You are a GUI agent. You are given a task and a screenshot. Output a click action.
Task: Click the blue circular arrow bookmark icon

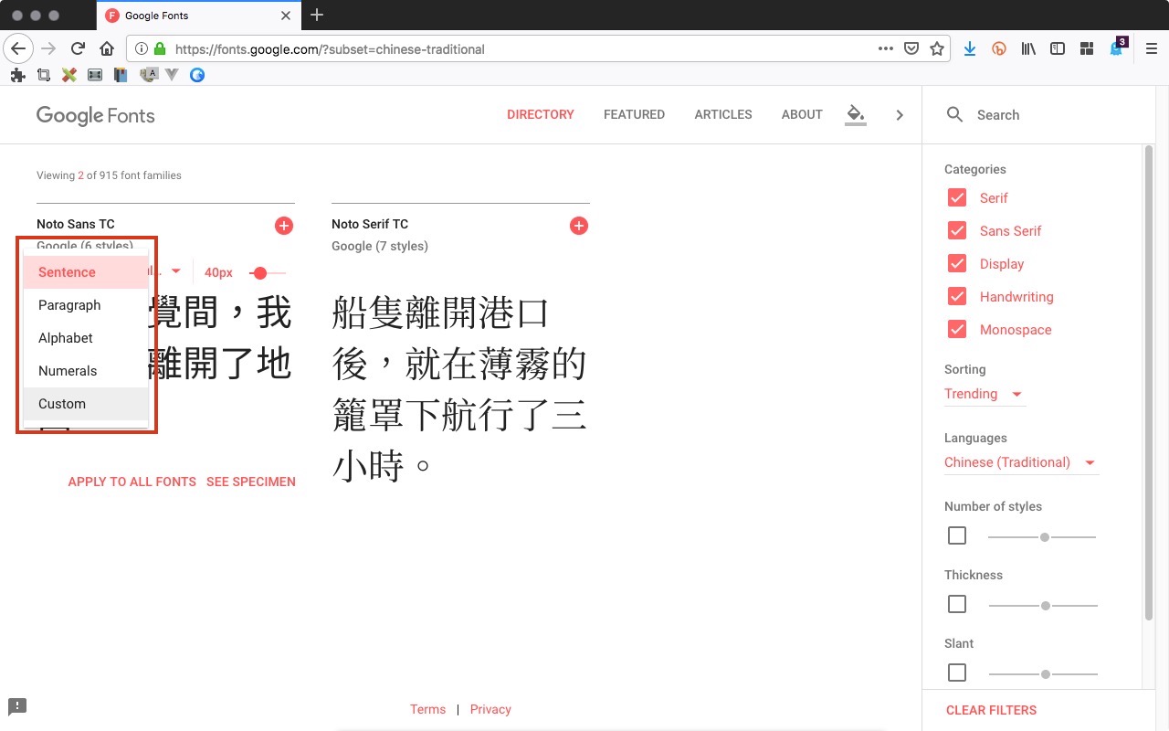pos(196,75)
